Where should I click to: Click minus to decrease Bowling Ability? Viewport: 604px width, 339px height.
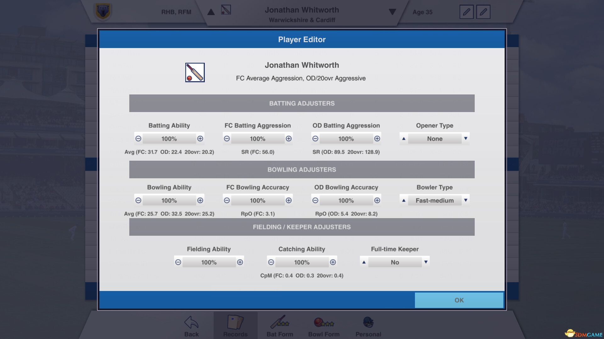coord(138,200)
